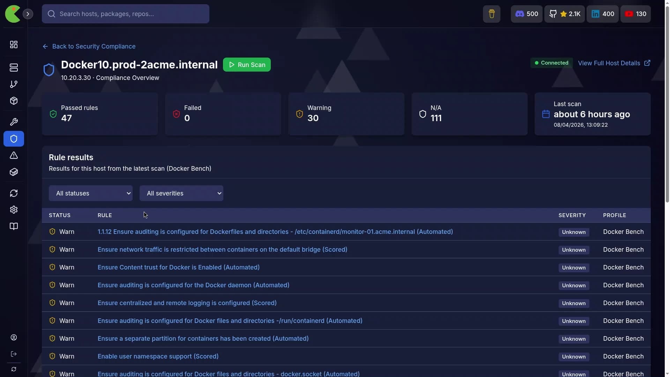Click the green app logo
Viewport: 670px width, 377px height.
click(x=13, y=14)
